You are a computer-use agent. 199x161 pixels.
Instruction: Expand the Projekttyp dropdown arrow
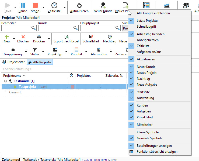pyautogui.click(x=66, y=52)
